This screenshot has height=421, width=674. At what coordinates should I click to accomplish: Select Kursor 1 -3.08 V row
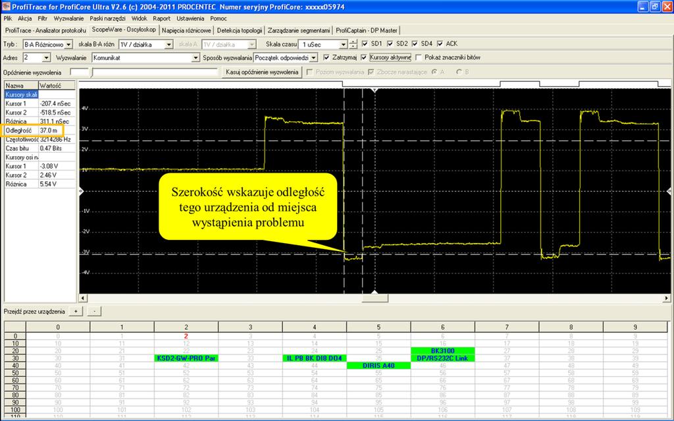pos(40,166)
